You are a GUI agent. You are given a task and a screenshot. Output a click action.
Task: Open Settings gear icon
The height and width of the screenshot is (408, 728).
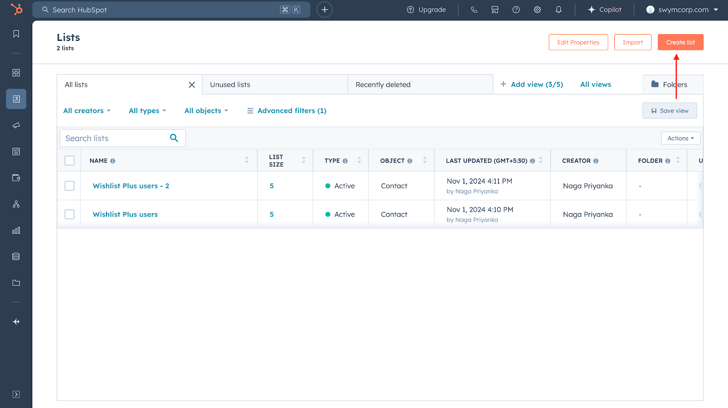click(x=537, y=10)
